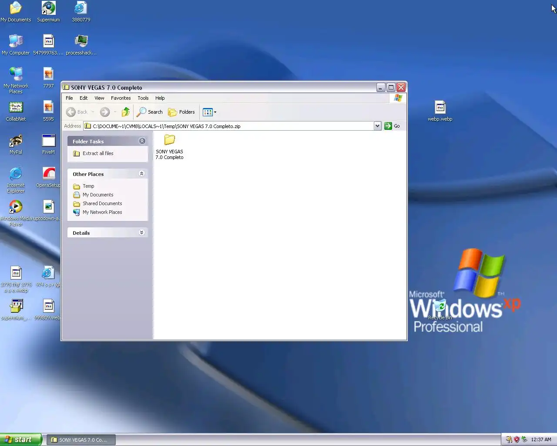557x446 pixels.
Task: Go up one folder level
Action: point(126,112)
